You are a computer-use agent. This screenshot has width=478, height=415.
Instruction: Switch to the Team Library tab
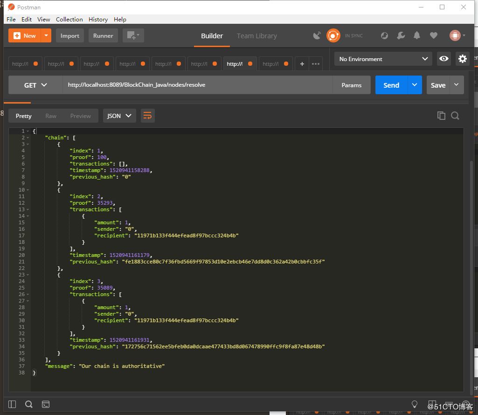point(256,36)
